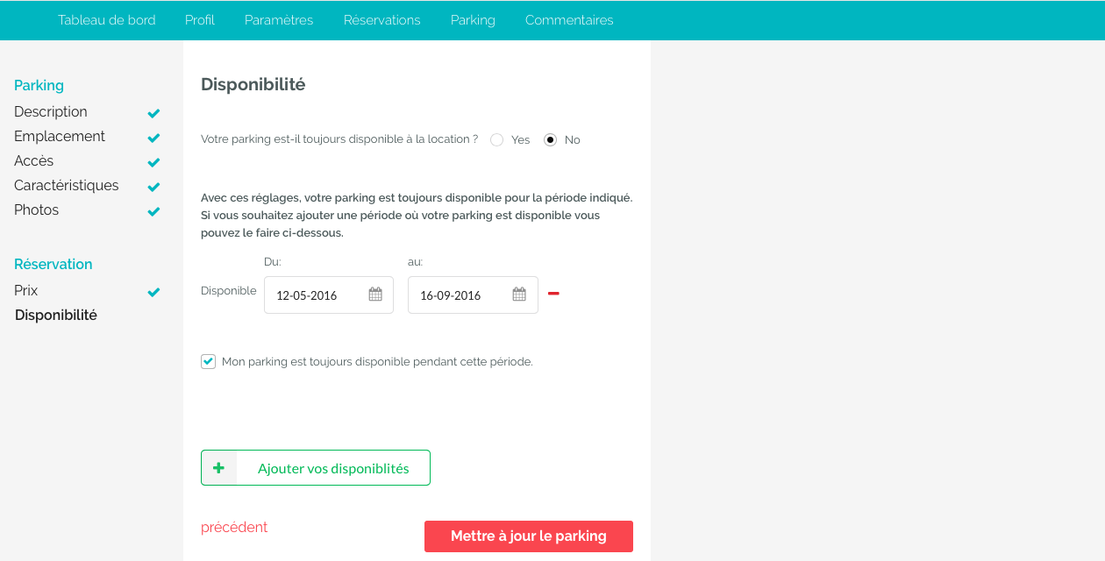Click the green plus icon to add availability

coord(219,467)
